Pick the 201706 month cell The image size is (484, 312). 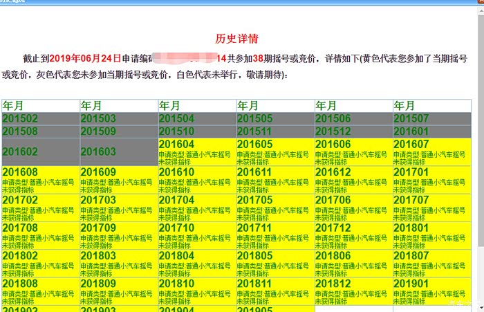[354, 208]
